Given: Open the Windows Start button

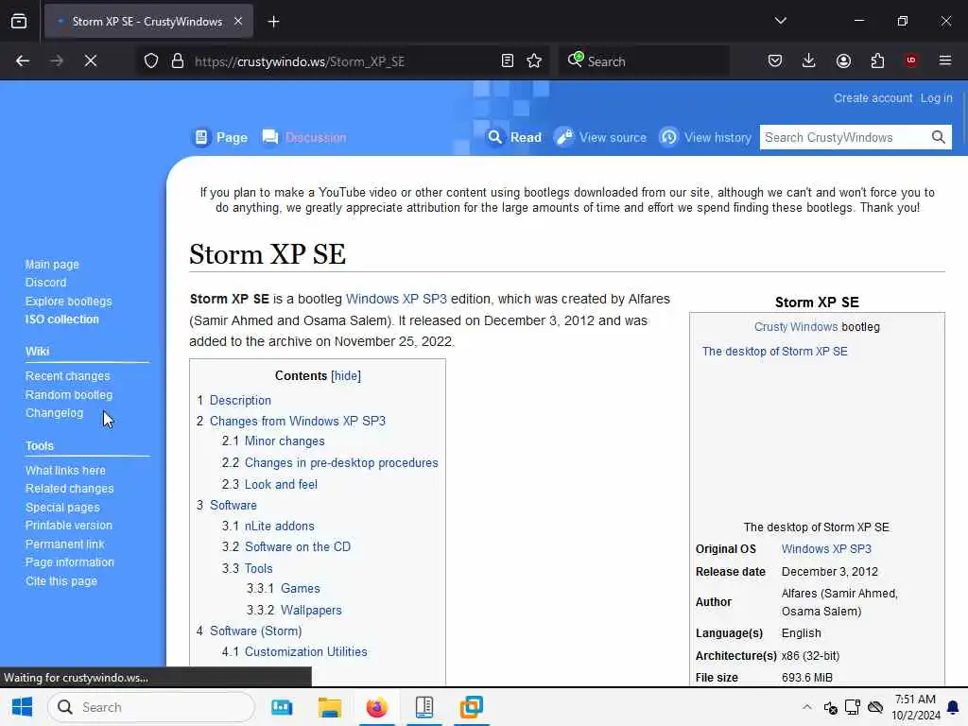Looking at the screenshot, I should click(23, 707).
